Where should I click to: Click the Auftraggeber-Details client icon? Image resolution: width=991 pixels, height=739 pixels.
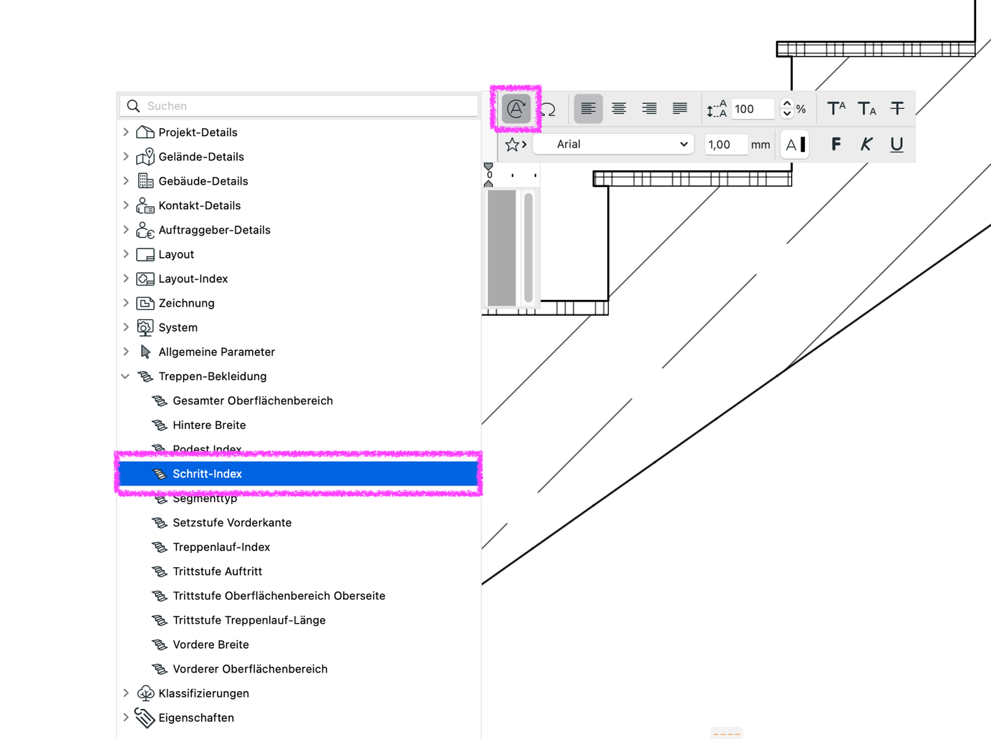[145, 230]
